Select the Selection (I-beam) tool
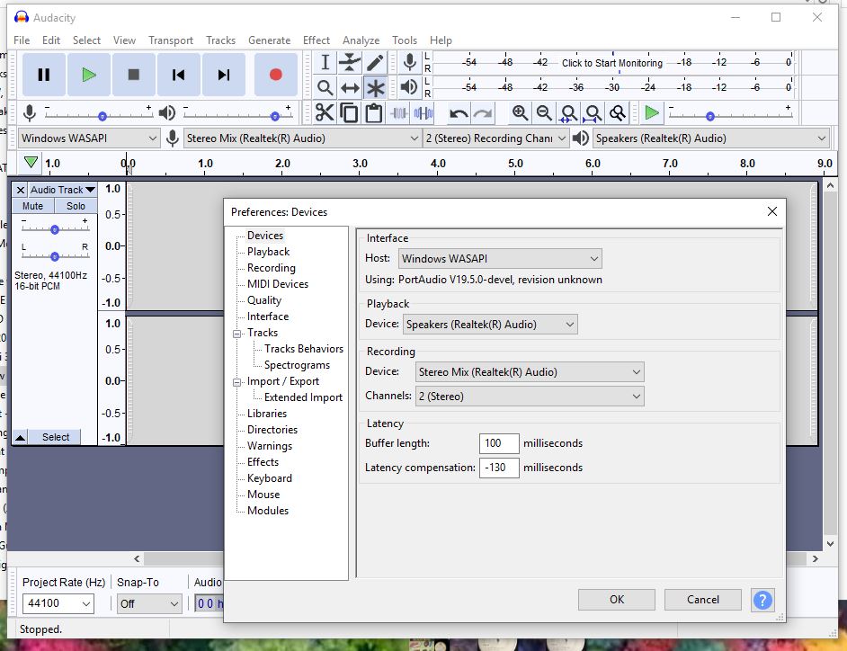 point(325,63)
